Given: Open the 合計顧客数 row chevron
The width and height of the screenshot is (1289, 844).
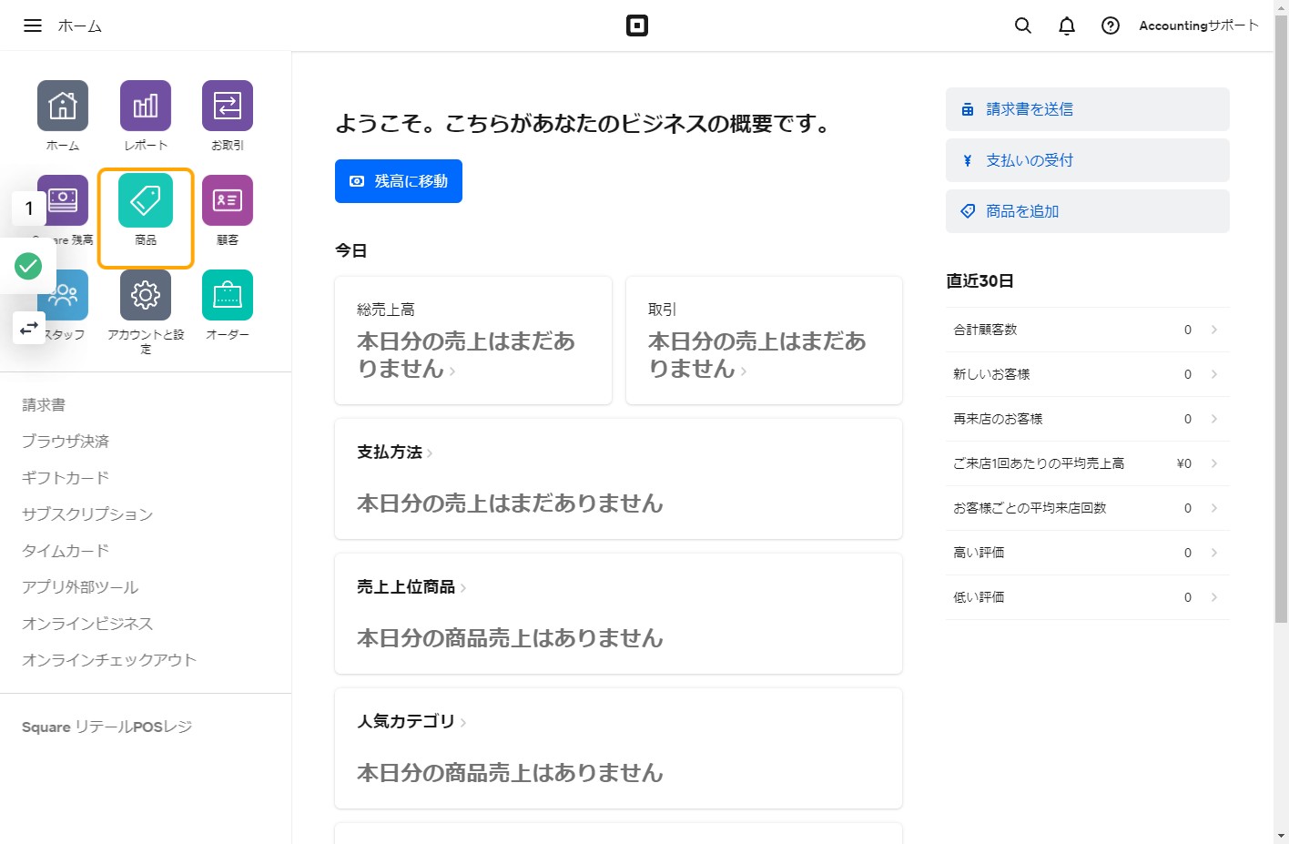Looking at the screenshot, I should point(1214,330).
